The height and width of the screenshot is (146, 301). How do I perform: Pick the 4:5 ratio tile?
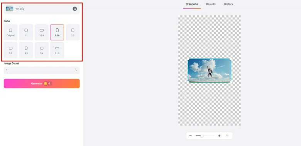(26, 50)
